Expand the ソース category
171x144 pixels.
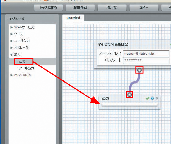(17, 34)
